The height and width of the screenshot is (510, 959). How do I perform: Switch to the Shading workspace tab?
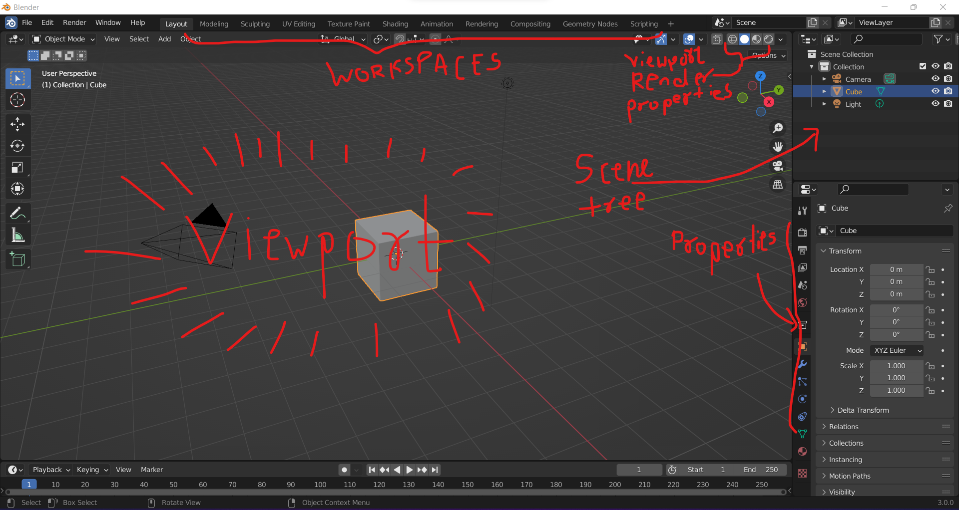point(395,24)
